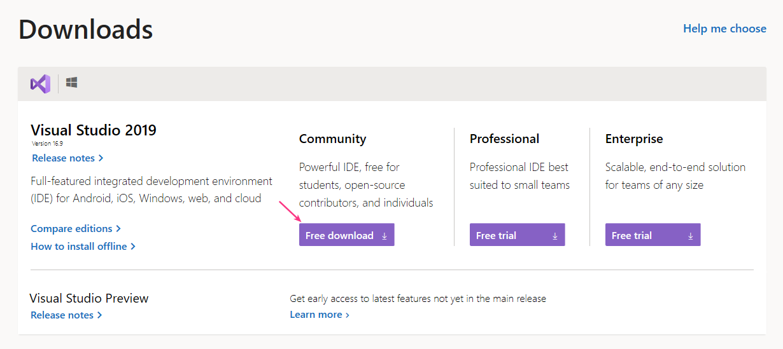The width and height of the screenshot is (783, 349).
Task: Click the Compare editions link
Action: [76, 228]
